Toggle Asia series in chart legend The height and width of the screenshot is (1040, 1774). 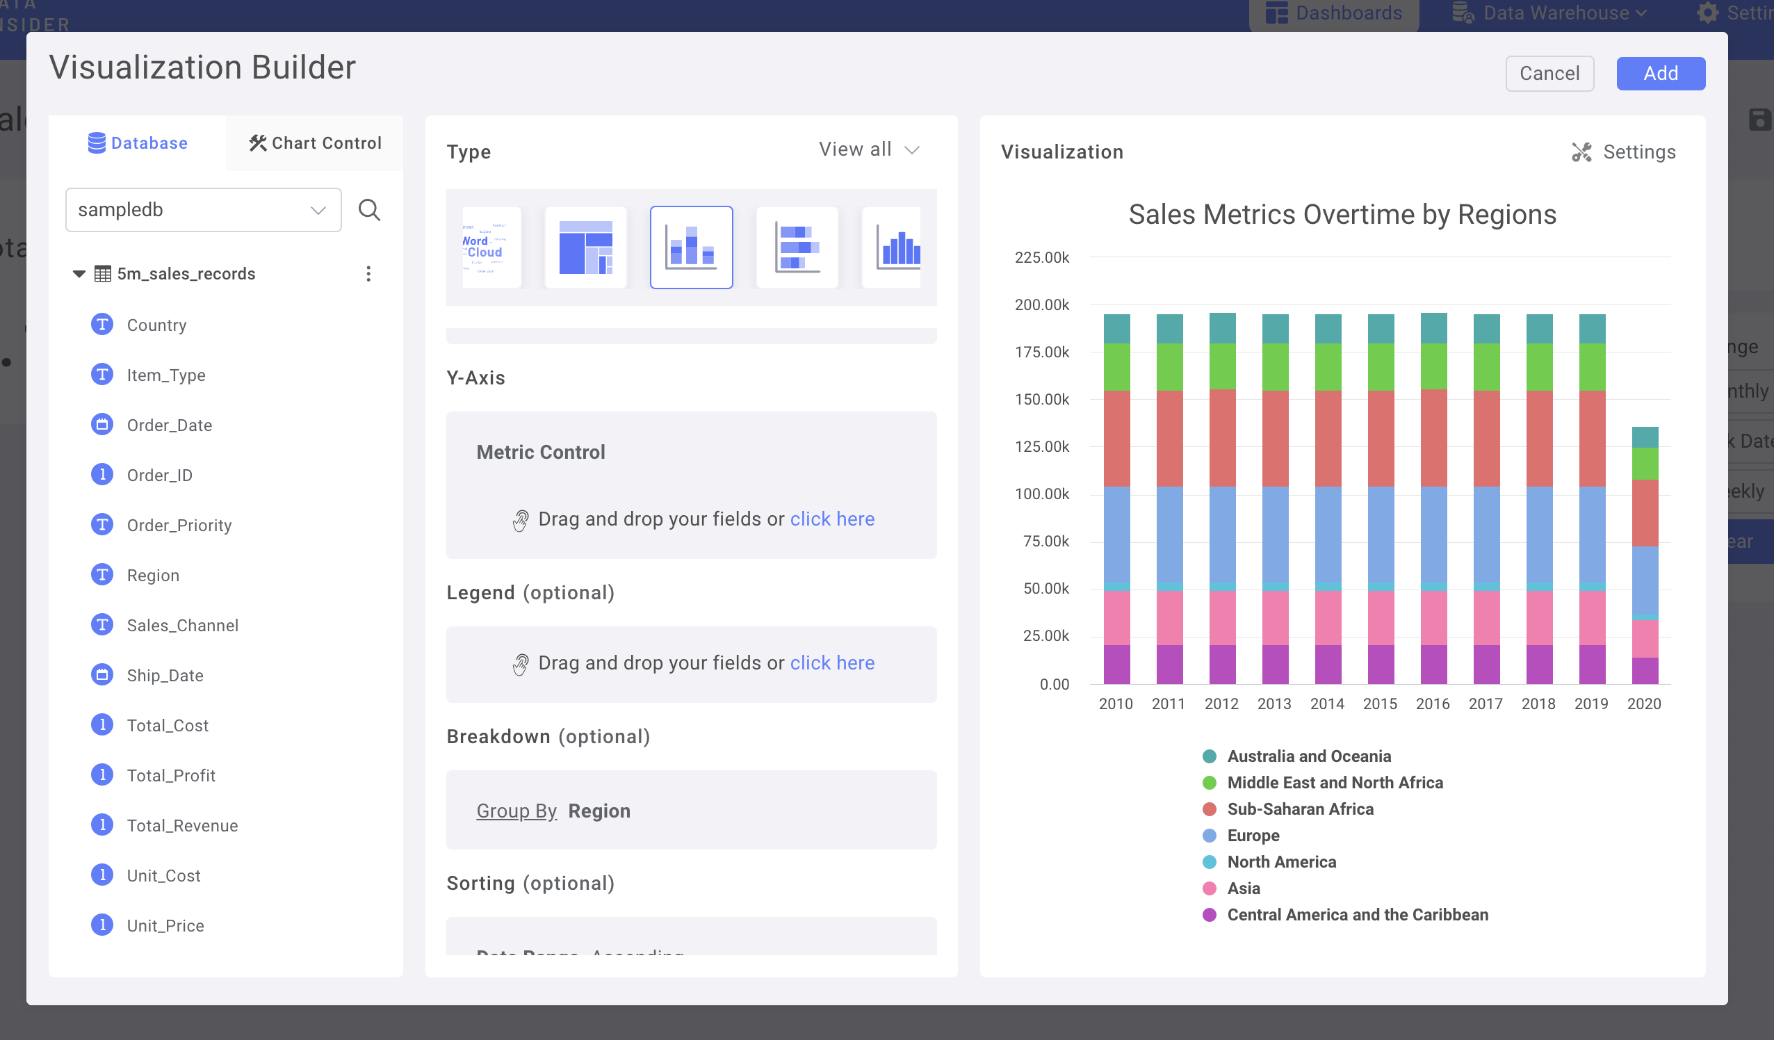pos(1242,888)
